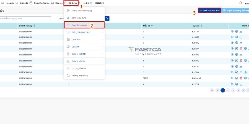Click Chuyển mẫu sang năm tiếp button
The image size is (249, 124).
236,10
